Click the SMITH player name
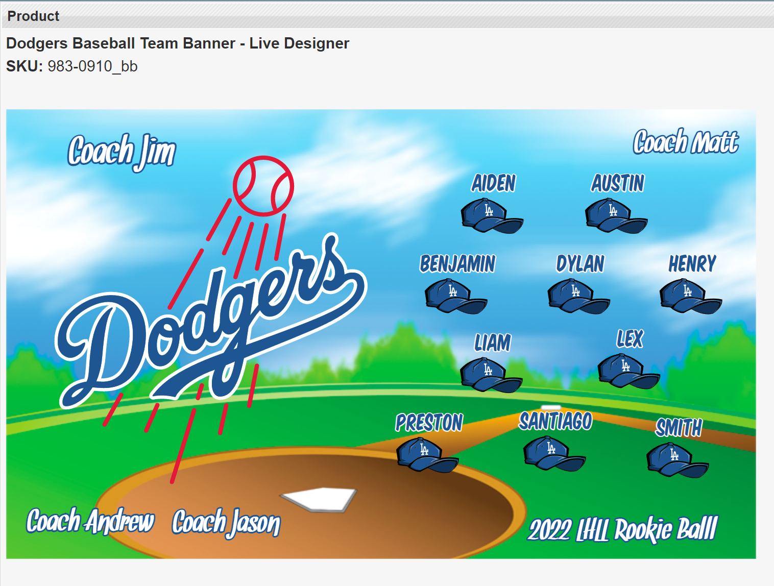 [x=679, y=428]
